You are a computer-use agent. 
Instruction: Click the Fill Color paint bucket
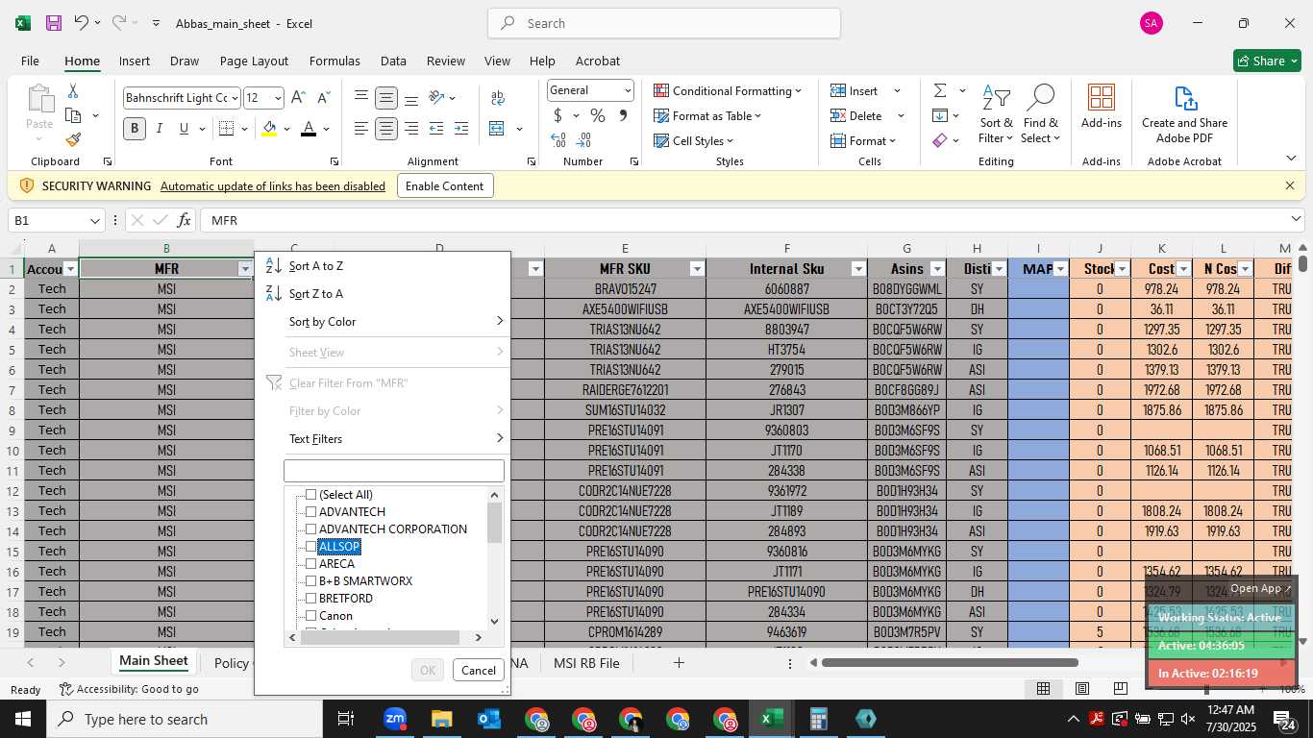tap(269, 129)
